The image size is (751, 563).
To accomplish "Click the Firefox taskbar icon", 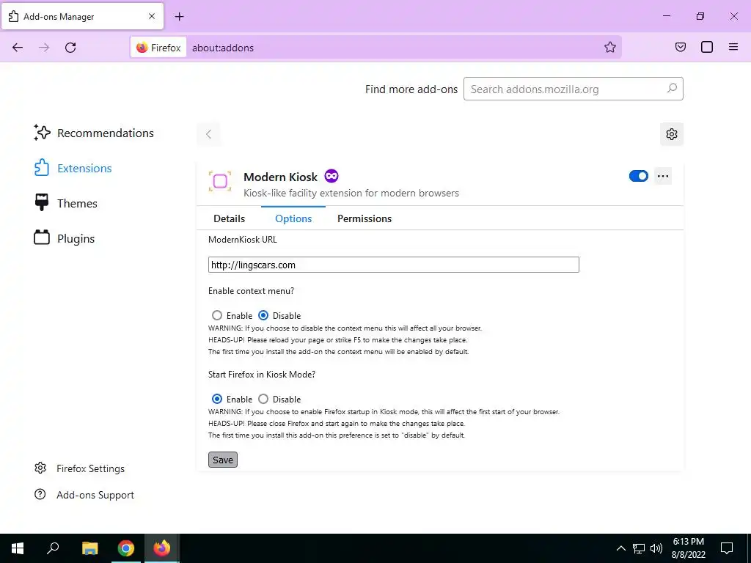I will [162, 548].
